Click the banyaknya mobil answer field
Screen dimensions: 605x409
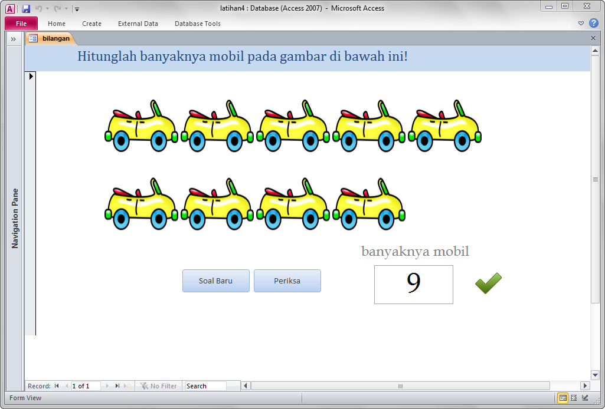tap(413, 285)
